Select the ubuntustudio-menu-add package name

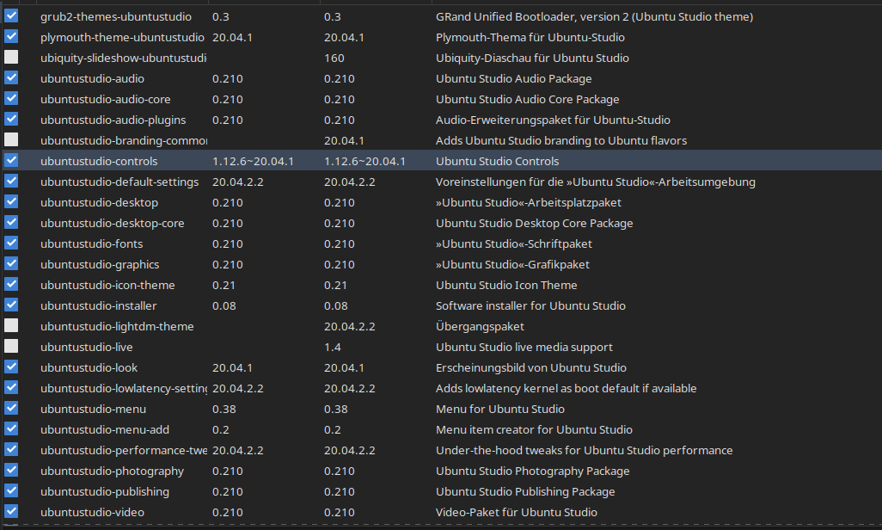point(105,429)
